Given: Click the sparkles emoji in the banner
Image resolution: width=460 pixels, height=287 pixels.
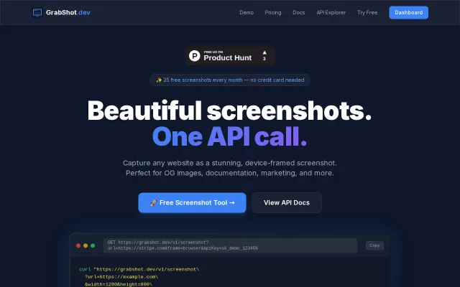Looking at the screenshot, I should pos(159,80).
